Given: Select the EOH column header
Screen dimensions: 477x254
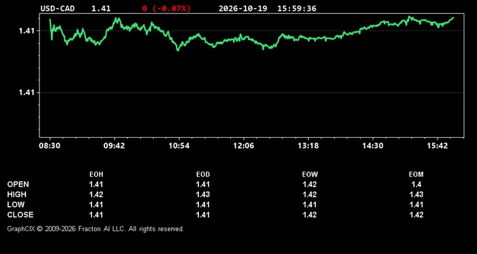Looking at the screenshot, I should pos(96,175).
